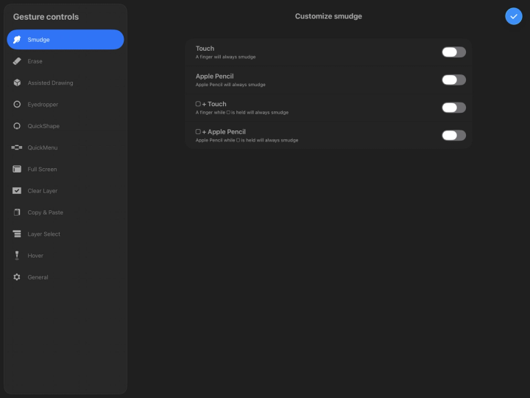Select the Smudge label in gesture list
The height and width of the screenshot is (398, 530).
pyautogui.click(x=38, y=40)
